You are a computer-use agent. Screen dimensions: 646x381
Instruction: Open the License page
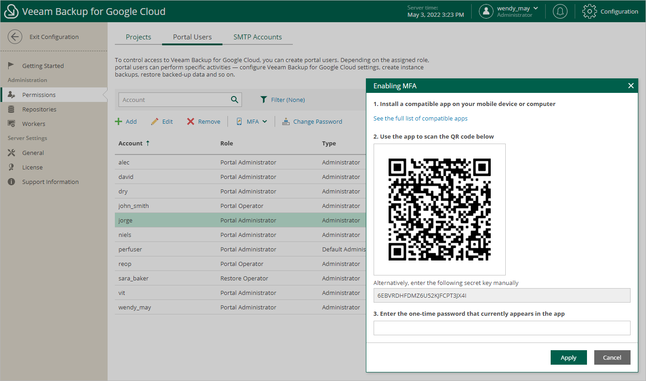coord(54,167)
